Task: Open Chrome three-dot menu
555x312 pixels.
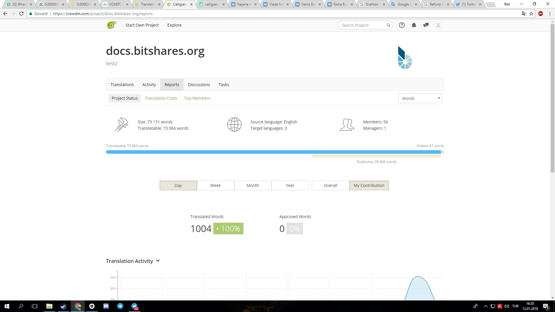Action: click(x=550, y=14)
